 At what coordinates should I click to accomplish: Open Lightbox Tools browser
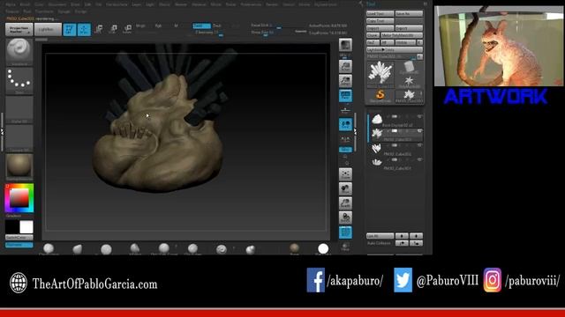395,49
